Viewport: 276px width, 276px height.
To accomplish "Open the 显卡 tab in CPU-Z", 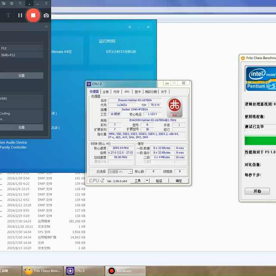I will coord(138,92).
